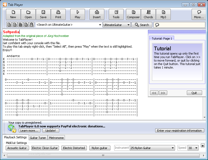Click the 'Enjoy!!' line in the editor
Screen dimensions: 208x160
[x=8, y=50]
